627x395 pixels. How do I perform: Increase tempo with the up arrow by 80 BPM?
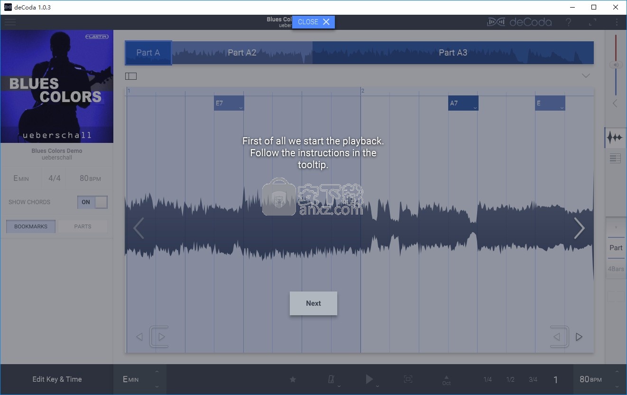coord(617,371)
